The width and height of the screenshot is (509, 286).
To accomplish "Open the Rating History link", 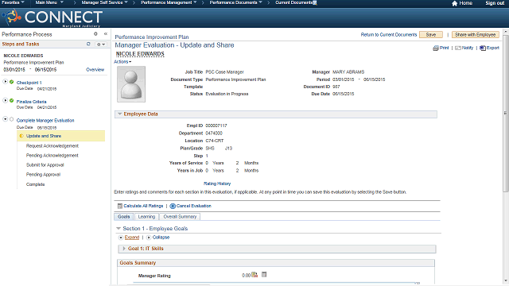I will point(217,184).
